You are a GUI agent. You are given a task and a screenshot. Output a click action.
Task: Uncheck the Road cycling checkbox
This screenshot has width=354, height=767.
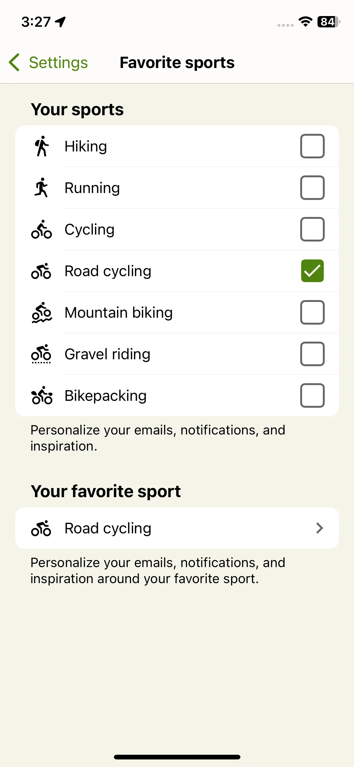[312, 271]
